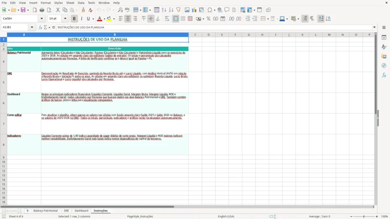Open the Sheet menu

coord(70,3)
